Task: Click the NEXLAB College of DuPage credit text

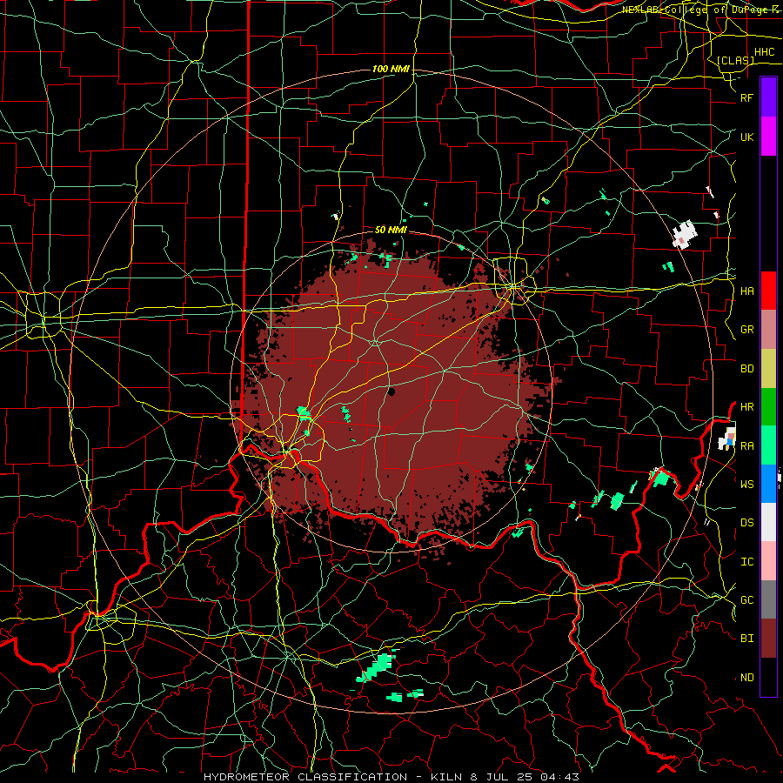Action: (699, 10)
